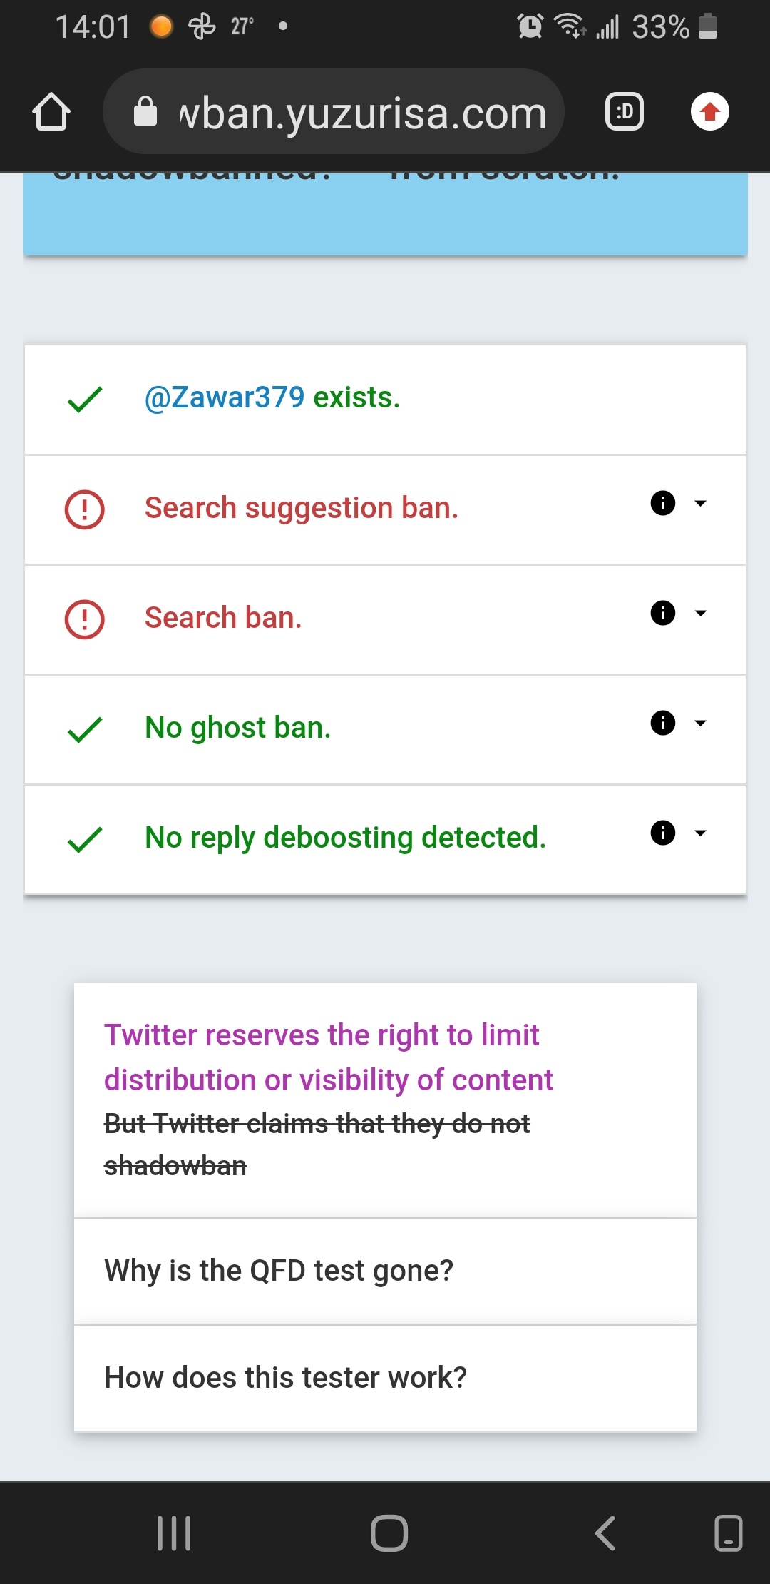The height and width of the screenshot is (1584, 770).
Task: Open the @Zawar379 profile link
Action: [x=225, y=397]
